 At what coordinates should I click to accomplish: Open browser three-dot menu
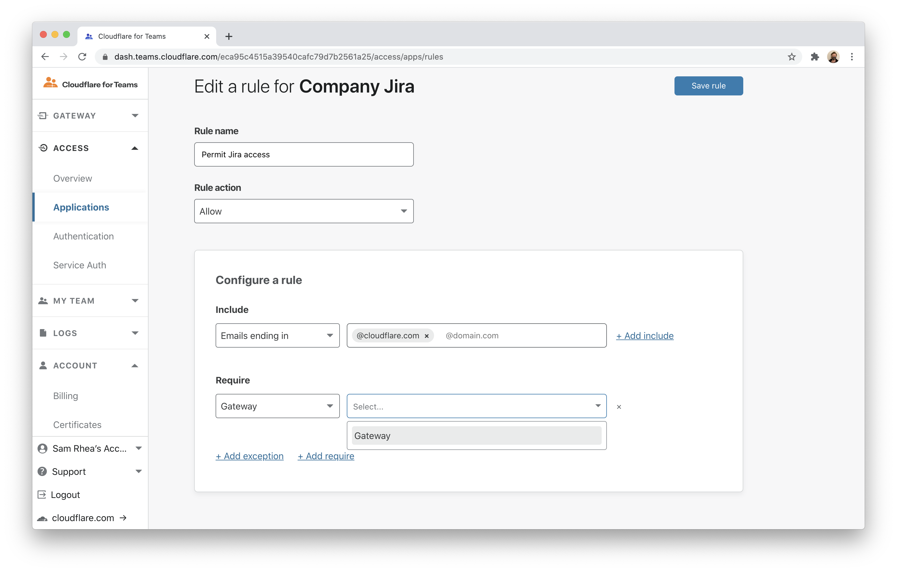click(852, 57)
